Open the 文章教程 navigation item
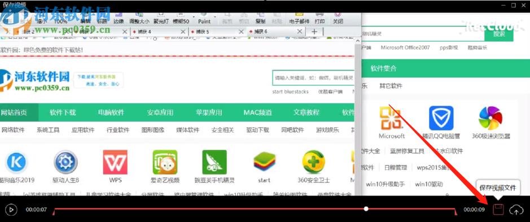 (306, 112)
